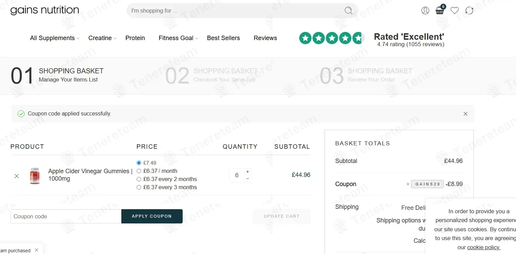The image size is (516, 254).
Task: Choose £6.37 every 3 months option
Action: coord(139,187)
